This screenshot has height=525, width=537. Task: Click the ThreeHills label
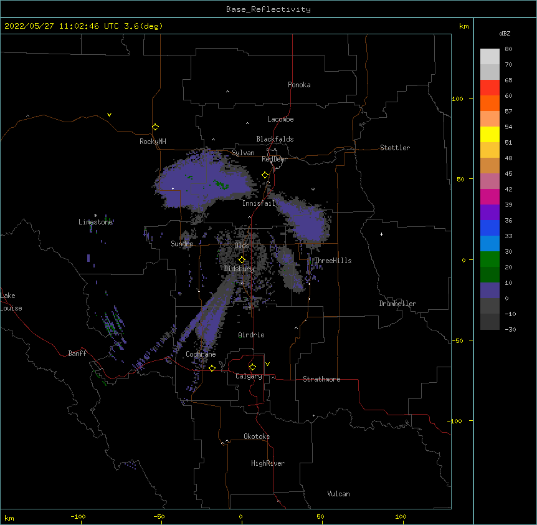[x=333, y=261]
